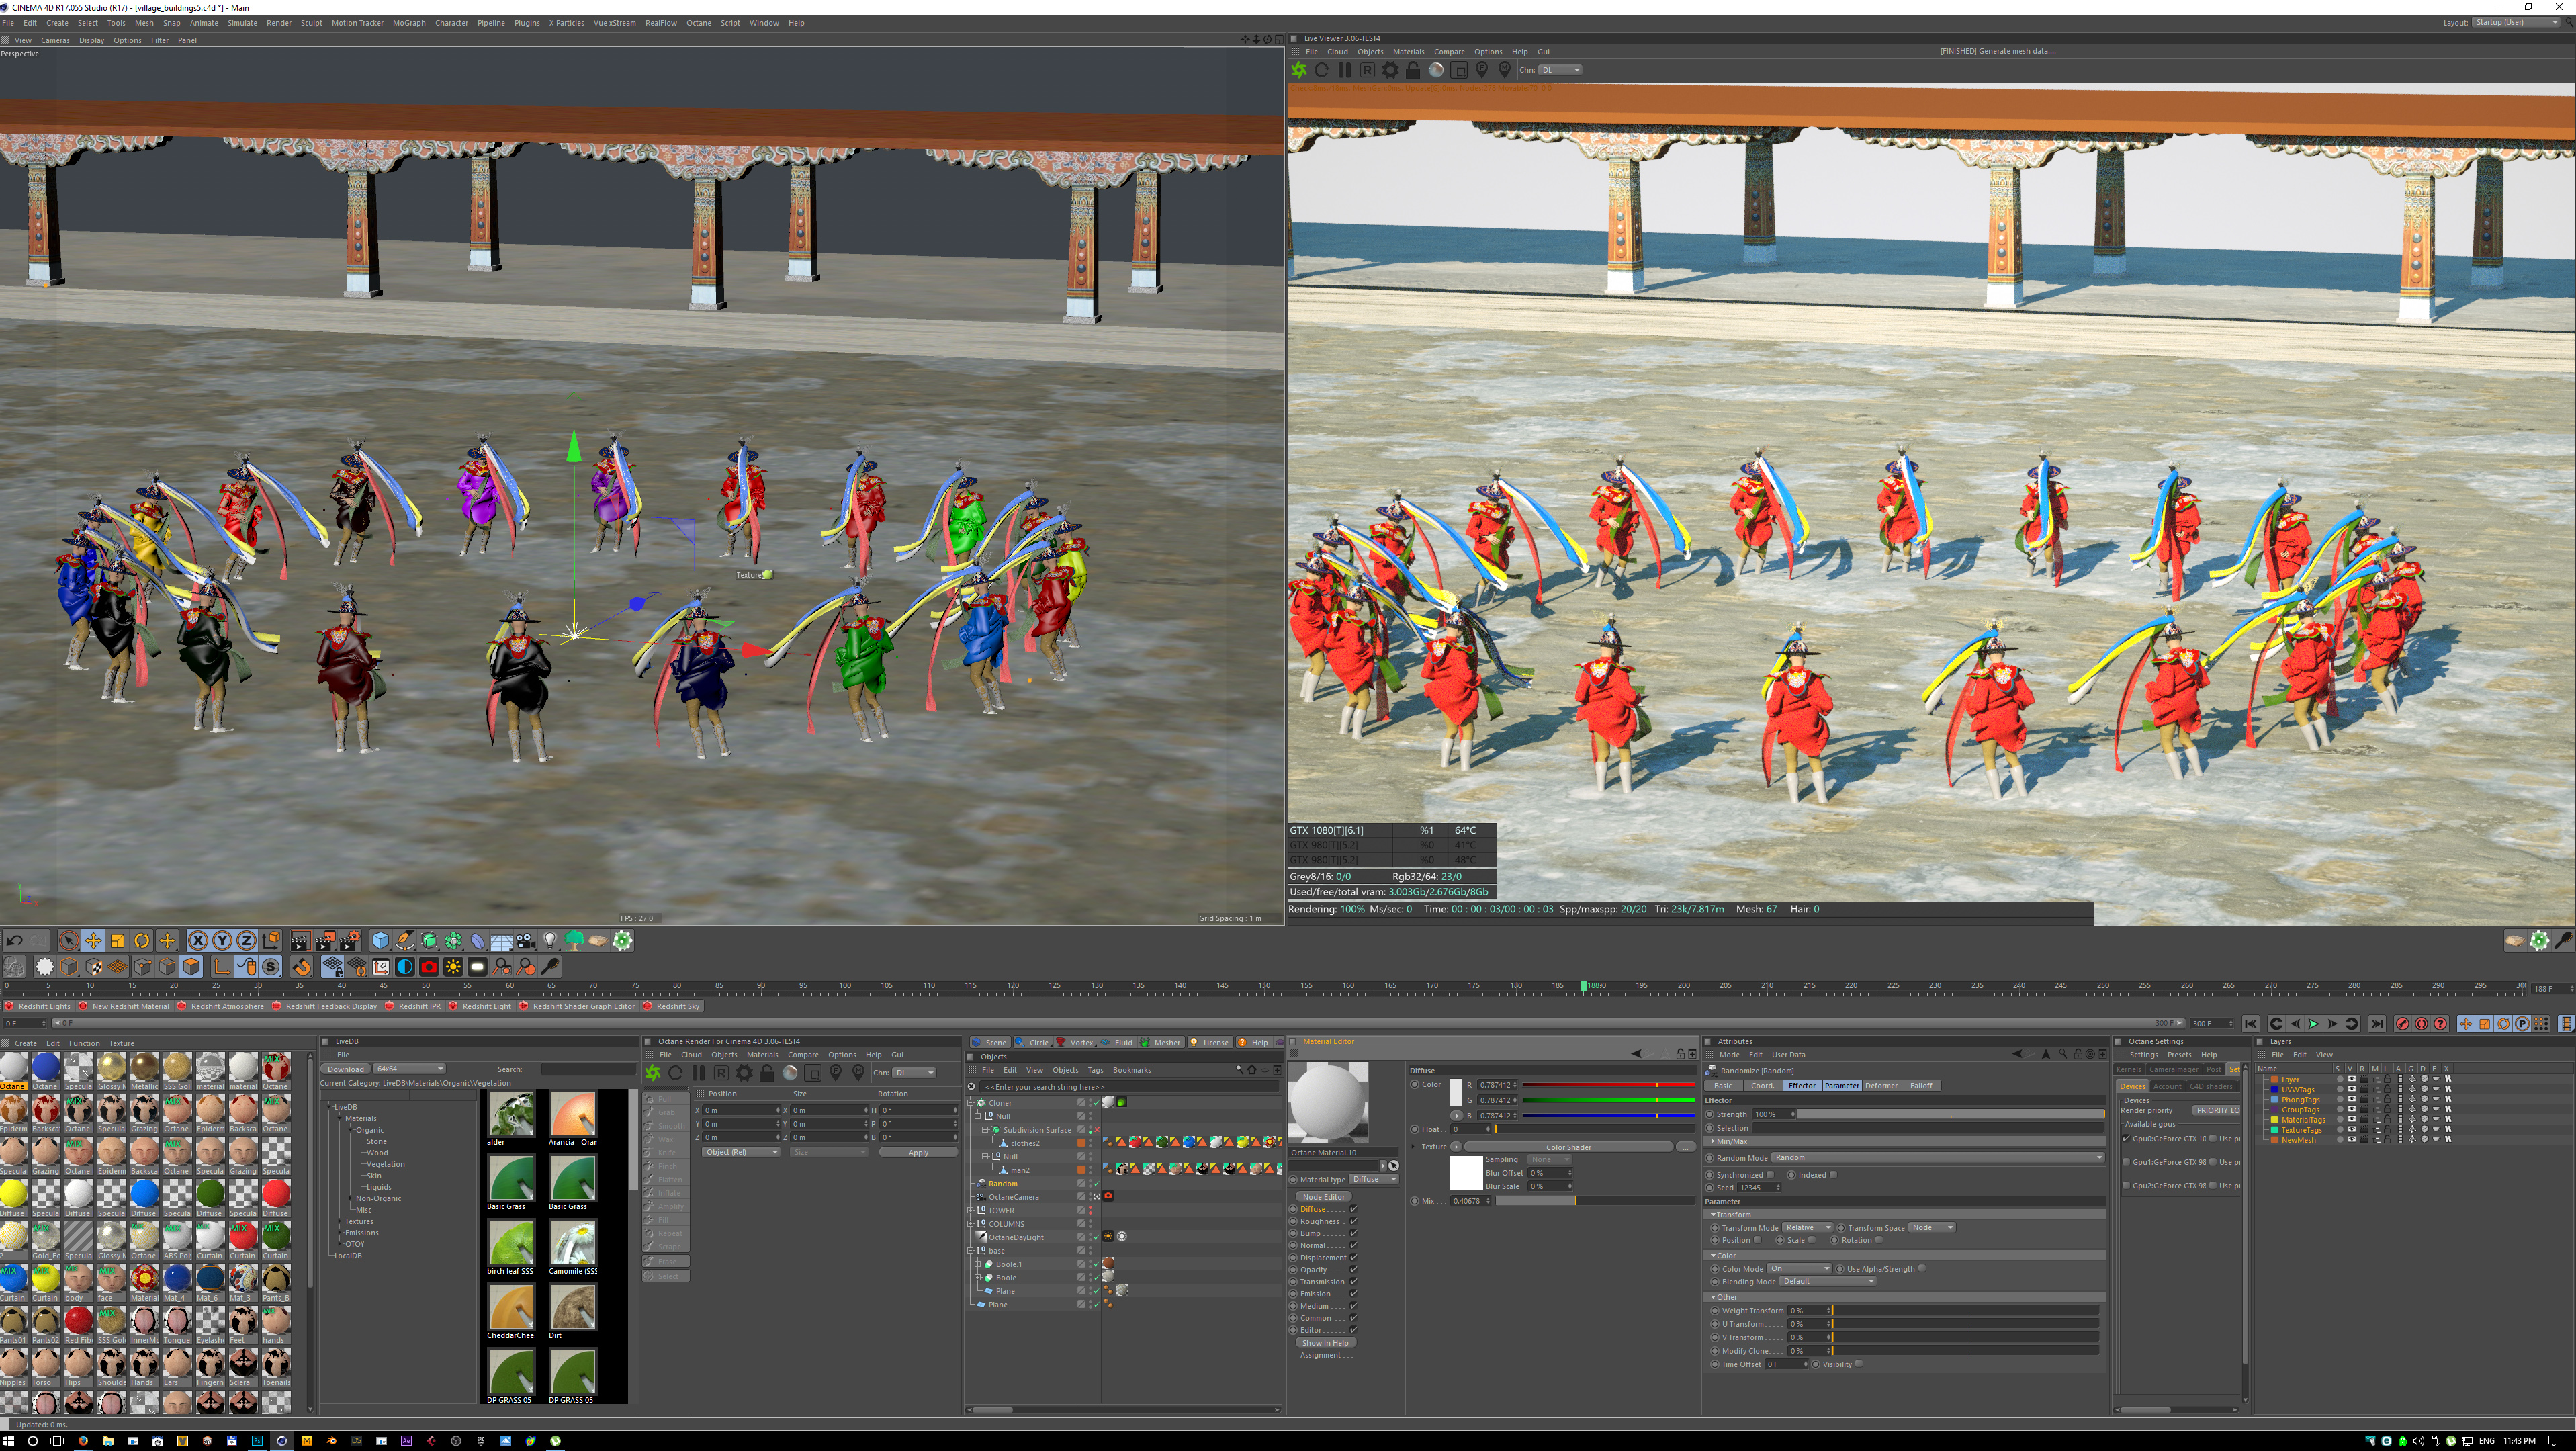Image resolution: width=2576 pixels, height=1451 pixels.
Task: Toggle the Roughness channel checkbox
Action: 1353,1221
